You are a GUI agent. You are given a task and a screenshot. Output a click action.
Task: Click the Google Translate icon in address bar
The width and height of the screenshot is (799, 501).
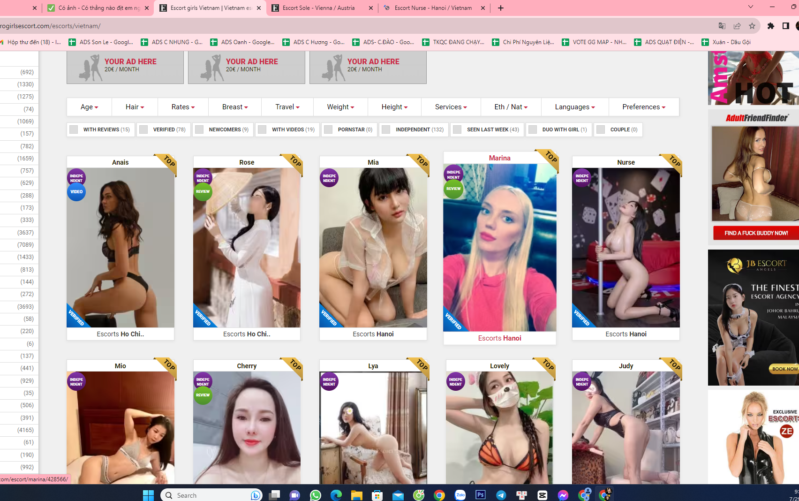722,26
